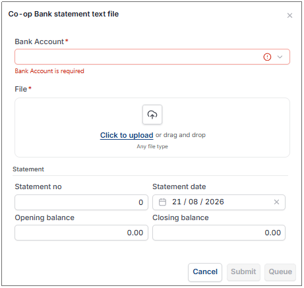Click the Bank Account is required message
Viewport: 304px width, 288px height.
pyautogui.click(x=49, y=71)
